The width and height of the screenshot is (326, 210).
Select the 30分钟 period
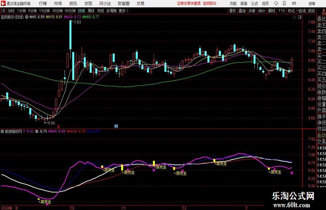tap(57, 11)
